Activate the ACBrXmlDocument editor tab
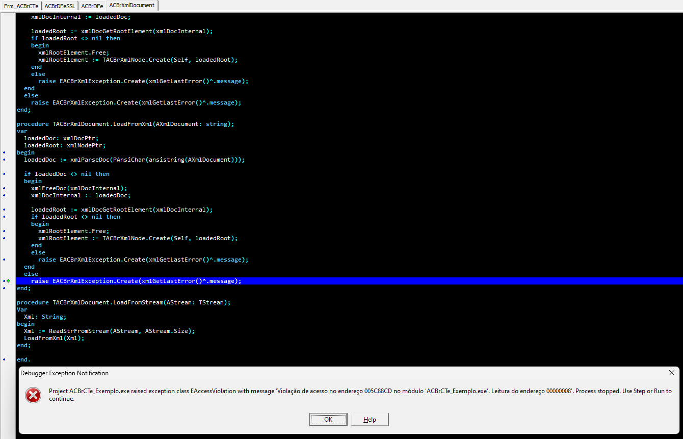The width and height of the screenshot is (683, 439). coord(132,5)
